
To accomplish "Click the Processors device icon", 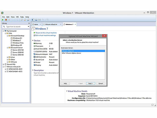I will coord(35,46).
